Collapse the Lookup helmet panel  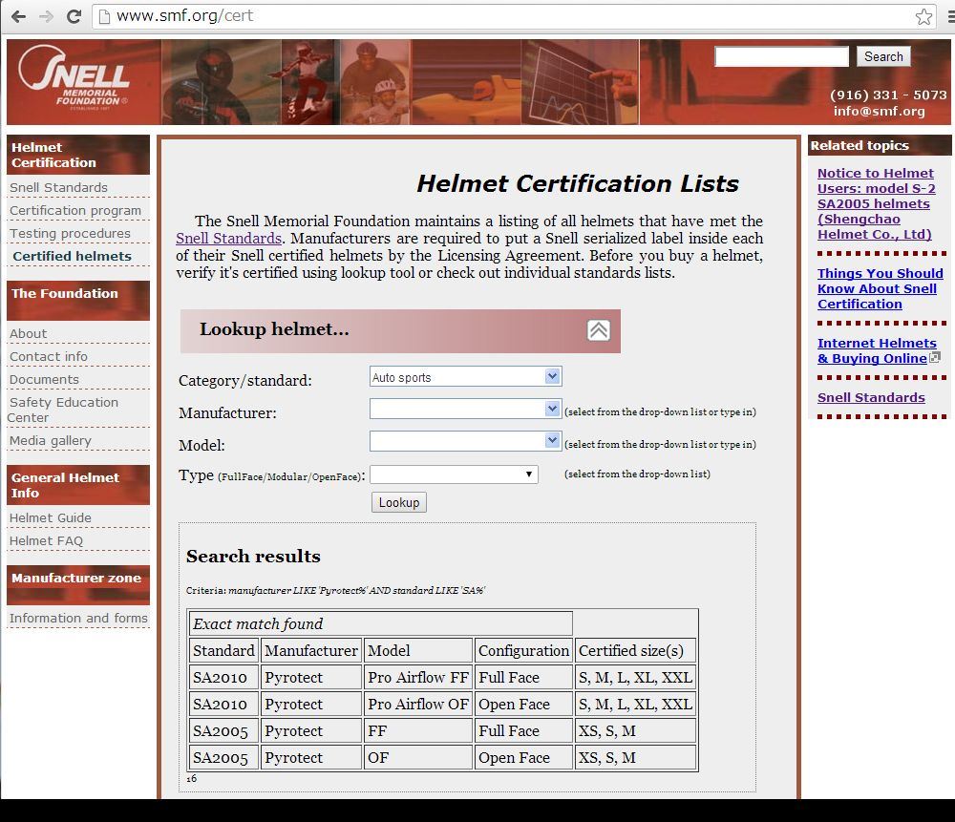[x=598, y=330]
